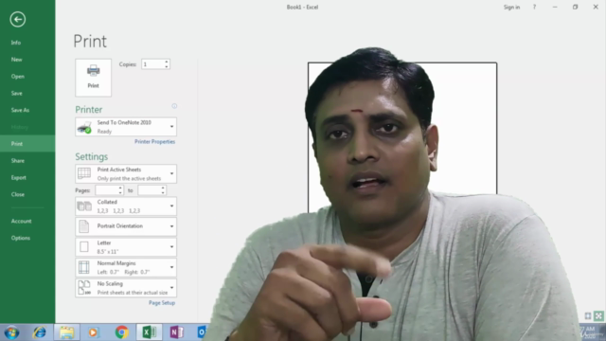Click the Copies input field
The width and height of the screenshot is (606, 341).
tap(153, 64)
